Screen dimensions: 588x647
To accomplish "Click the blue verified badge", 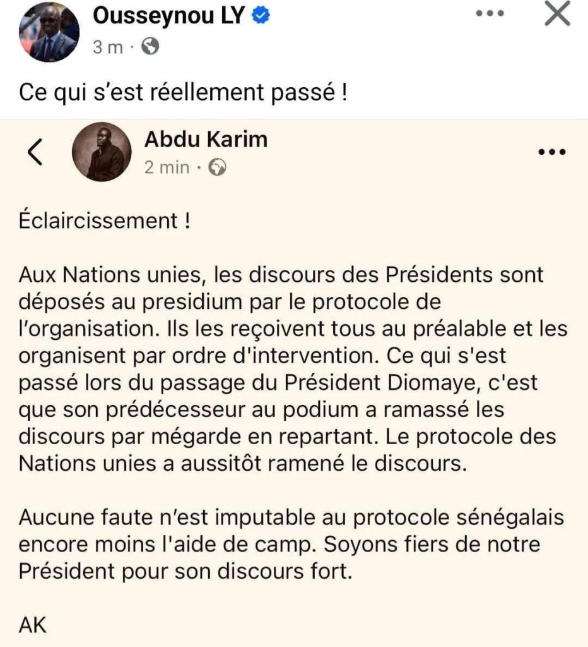I will tap(261, 18).
